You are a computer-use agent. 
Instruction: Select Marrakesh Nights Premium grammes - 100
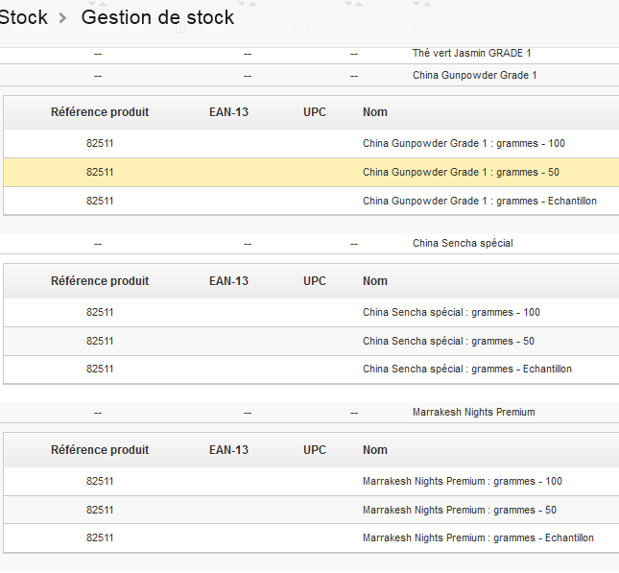(x=312, y=482)
